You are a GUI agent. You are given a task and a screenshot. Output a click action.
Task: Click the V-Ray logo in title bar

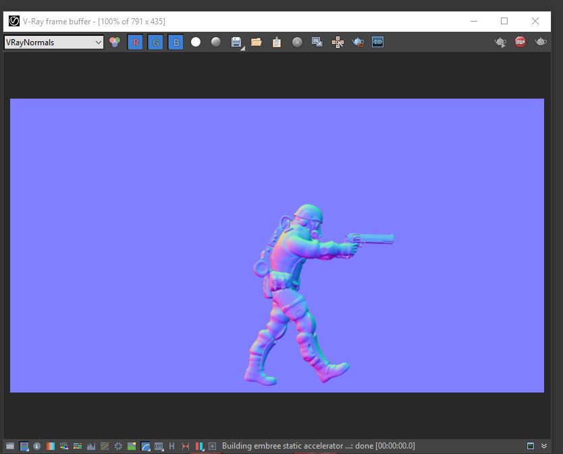[x=14, y=21]
